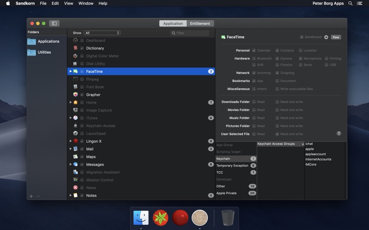
Task: Select the Other category
Action: click(x=236, y=186)
